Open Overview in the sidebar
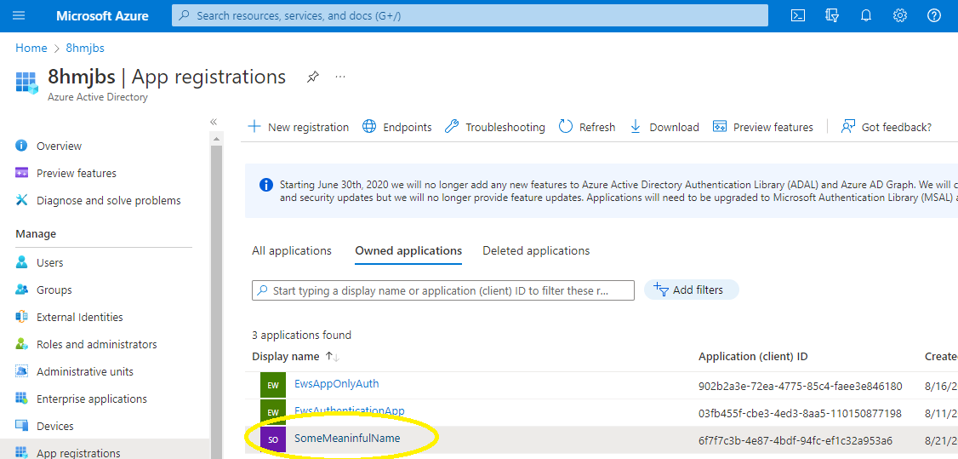 (59, 146)
